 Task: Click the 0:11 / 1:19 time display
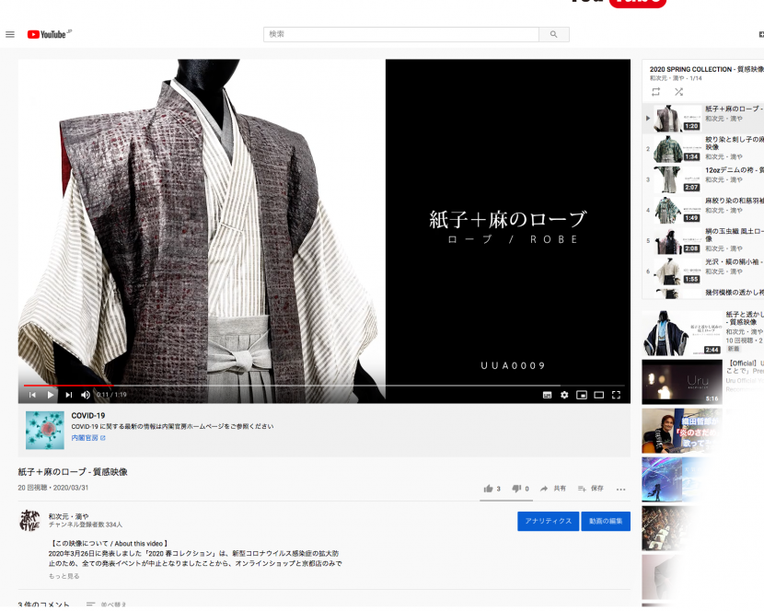click(111, 395)
